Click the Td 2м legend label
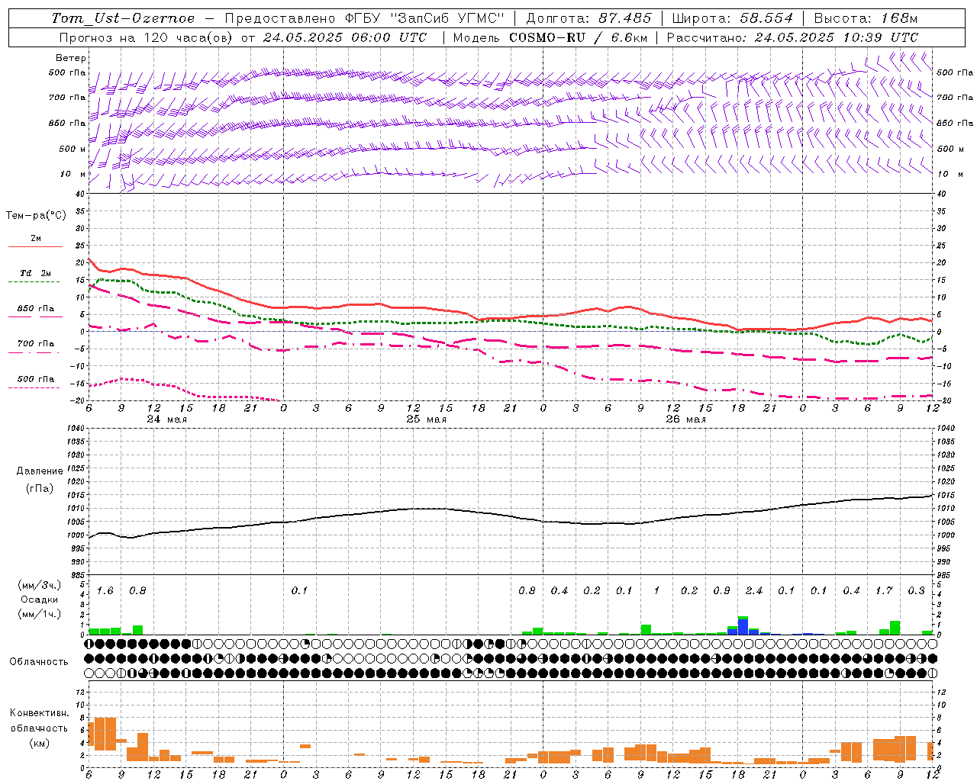The image size is (977, 781). coord(36,273)
